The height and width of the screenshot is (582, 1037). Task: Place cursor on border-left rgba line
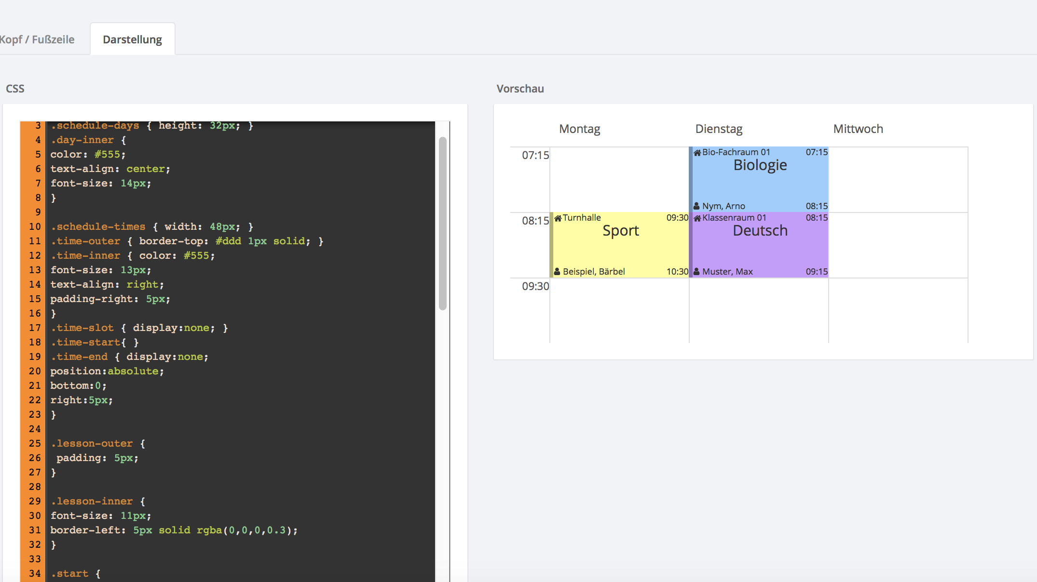(174, 530)
